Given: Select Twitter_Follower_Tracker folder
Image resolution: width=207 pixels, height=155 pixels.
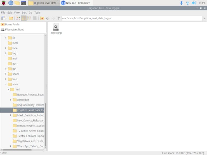Looking at the screenshot, I should (x=29, y=136).
